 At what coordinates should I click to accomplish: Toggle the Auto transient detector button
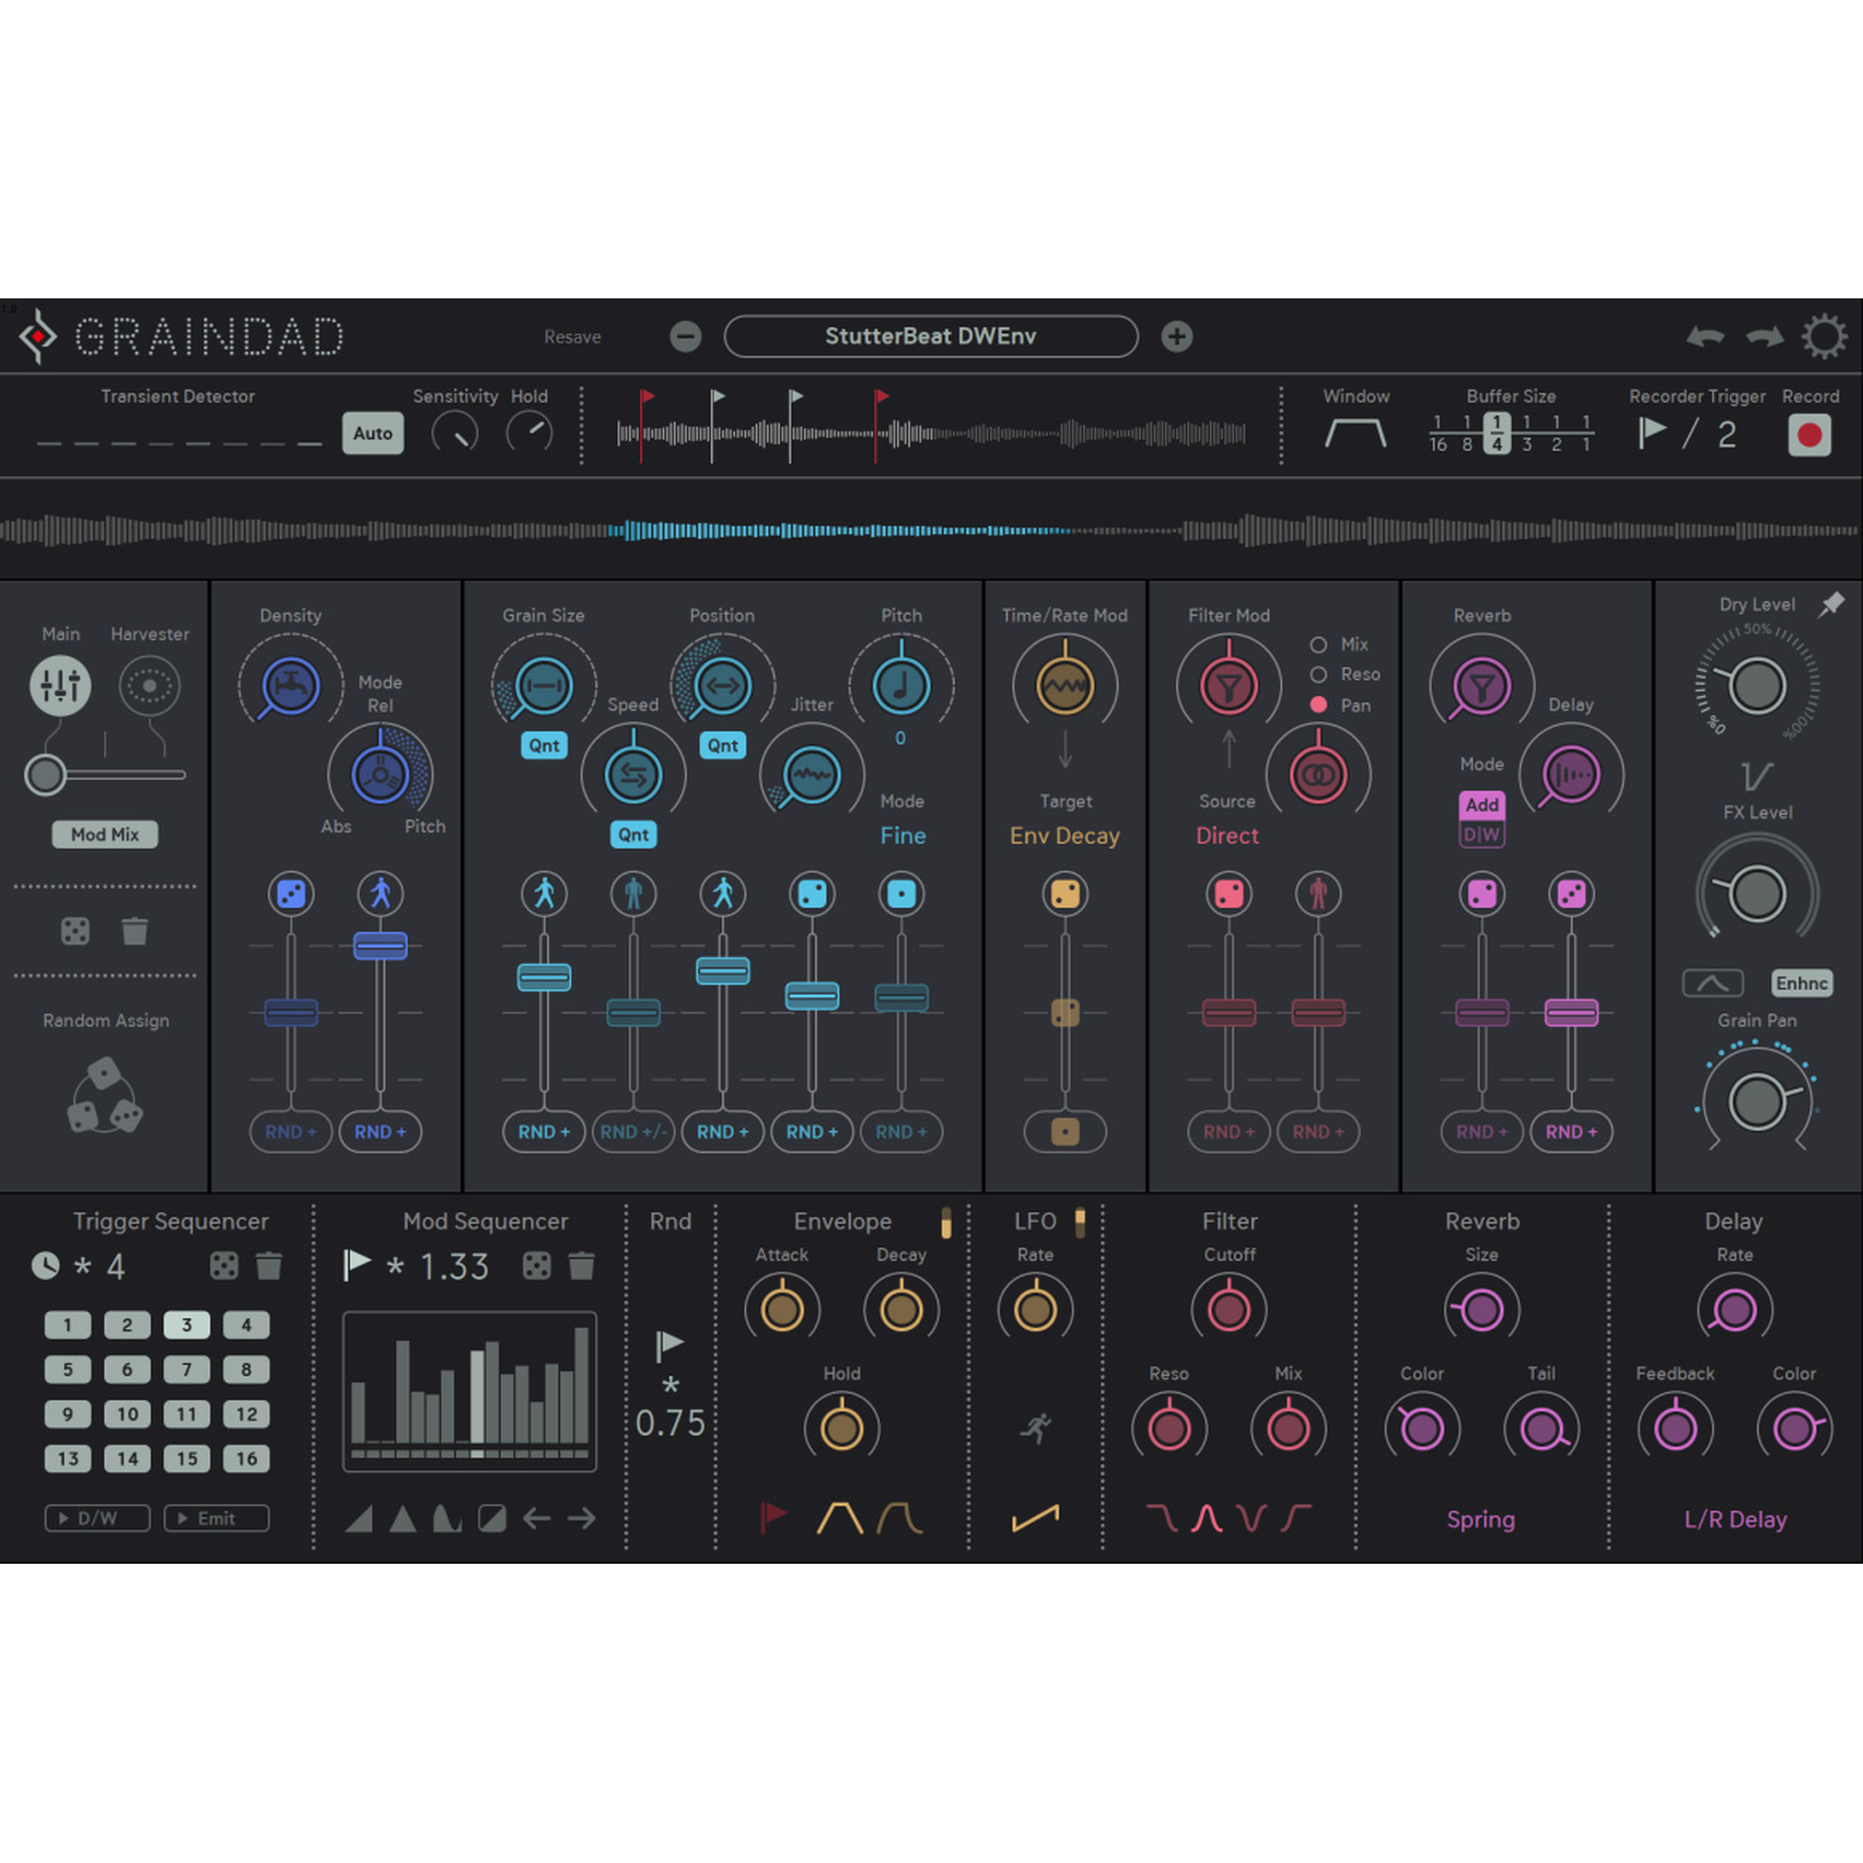pos(372,433)
